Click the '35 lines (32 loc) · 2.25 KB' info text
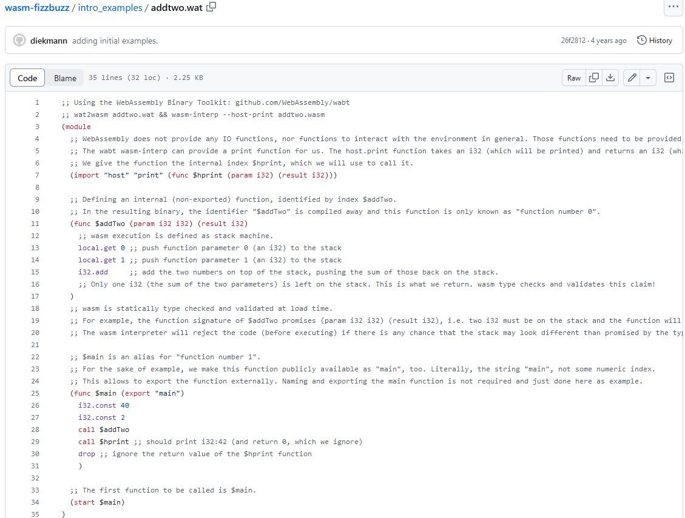This screenshot has width=685, height=518. [x=146, y=78]
